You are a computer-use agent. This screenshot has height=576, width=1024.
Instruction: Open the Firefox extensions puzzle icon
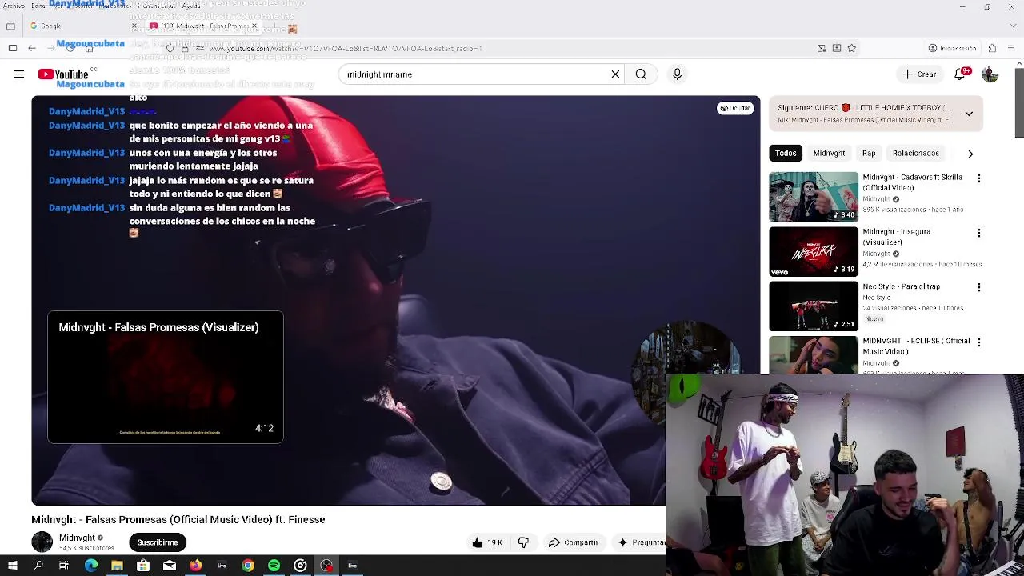point(992,48)
